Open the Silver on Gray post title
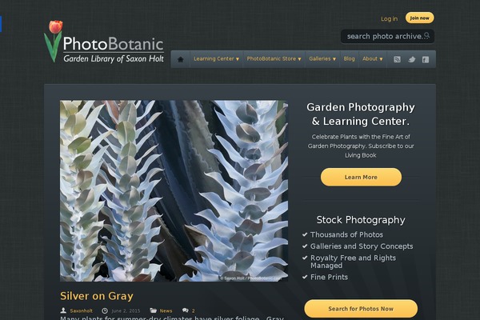Screen dimensions: 480x320 point(97,296)
